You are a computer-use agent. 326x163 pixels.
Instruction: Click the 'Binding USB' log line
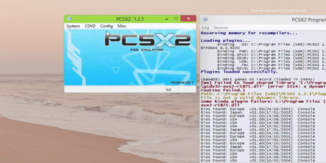[271, 62]
